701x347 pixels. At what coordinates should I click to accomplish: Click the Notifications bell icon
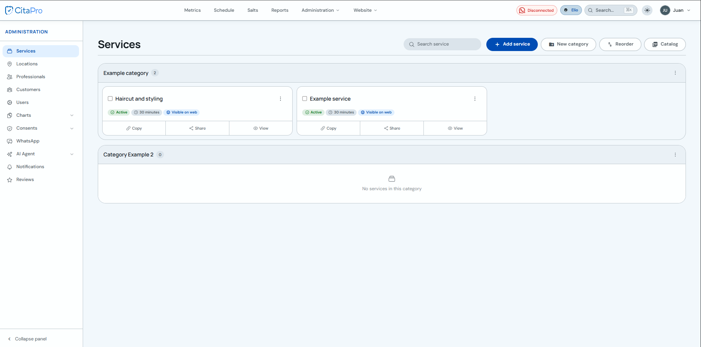pyautogui.click(x=10, y=167)
